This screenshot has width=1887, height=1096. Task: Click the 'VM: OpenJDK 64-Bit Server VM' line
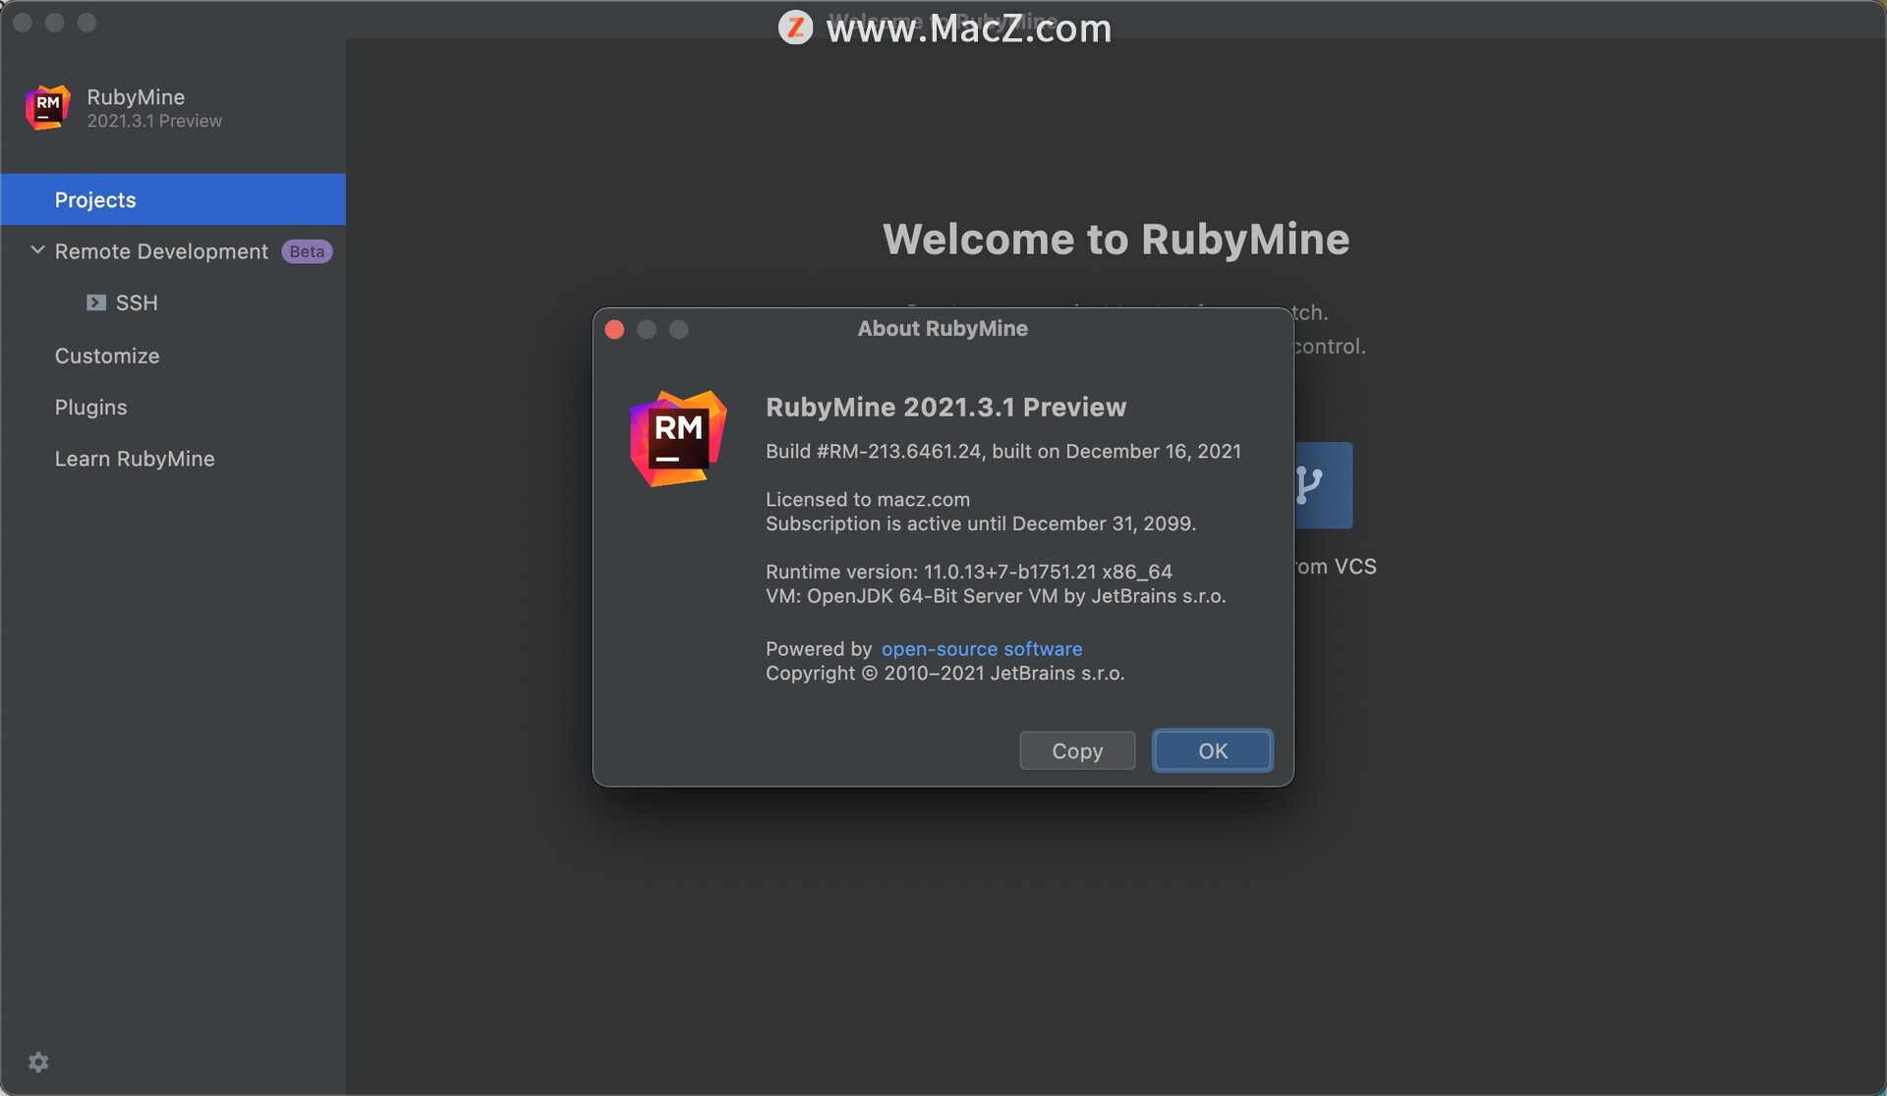click(996, 595)
